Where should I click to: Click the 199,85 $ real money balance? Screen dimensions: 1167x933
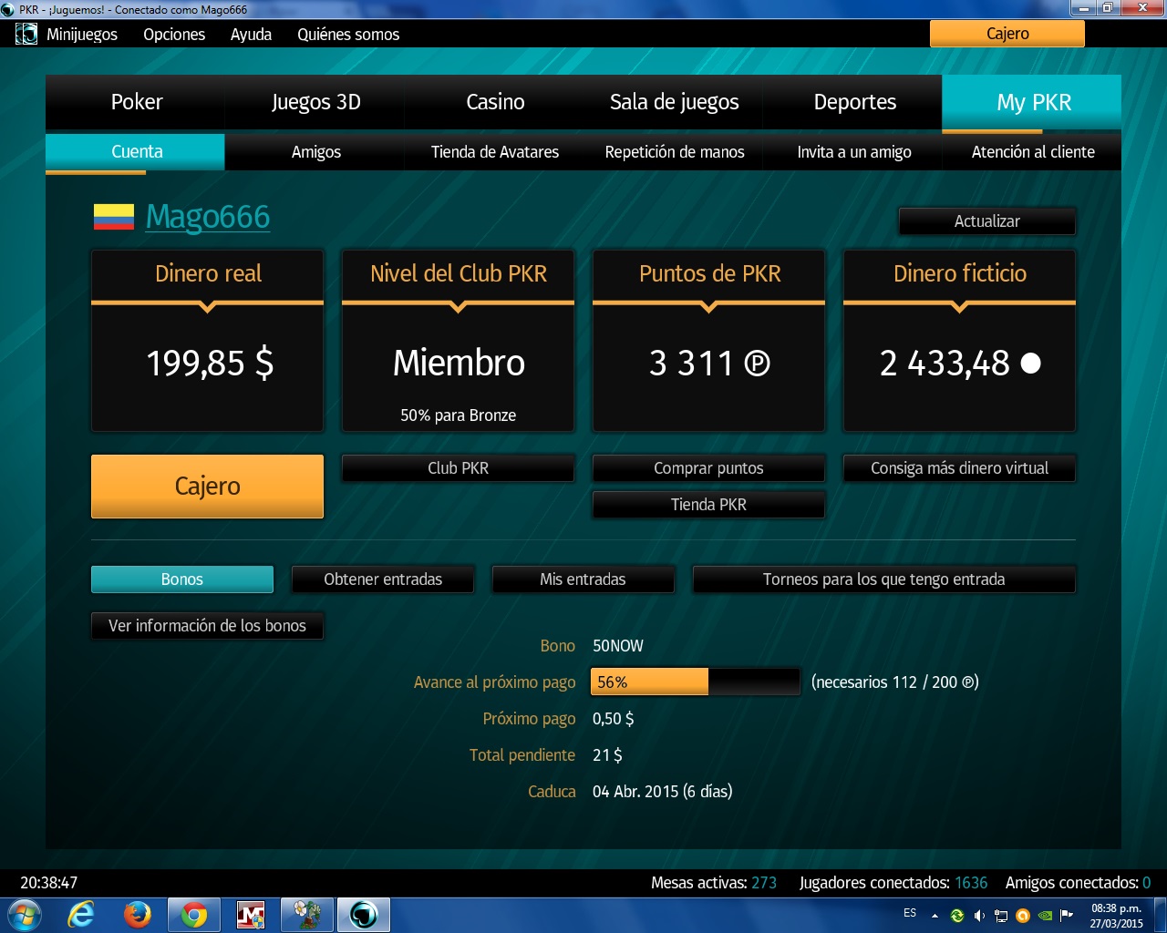click(x=210, y=364)
